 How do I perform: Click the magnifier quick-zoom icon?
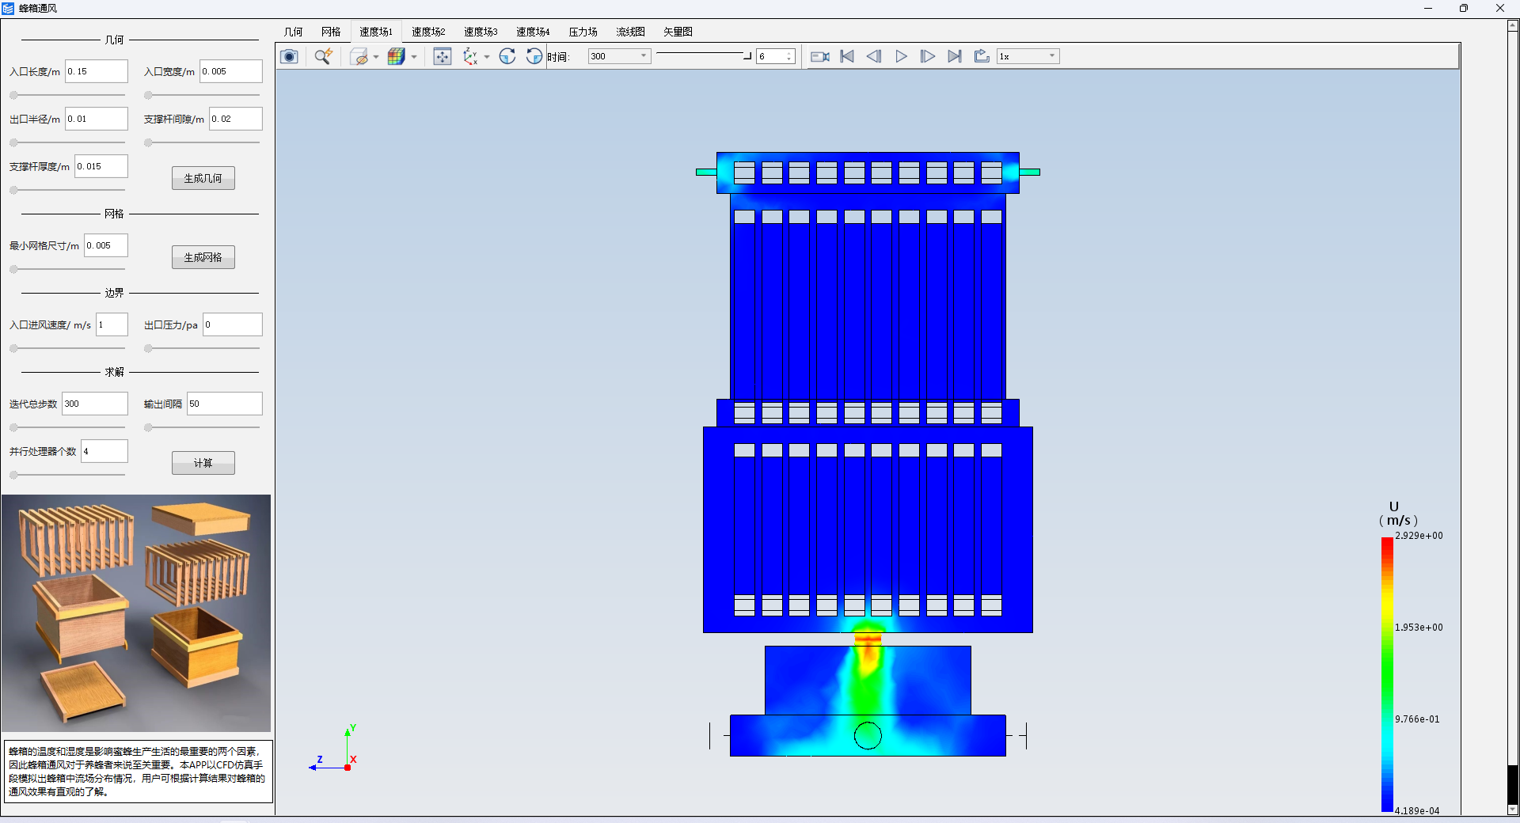click(323, 56)
